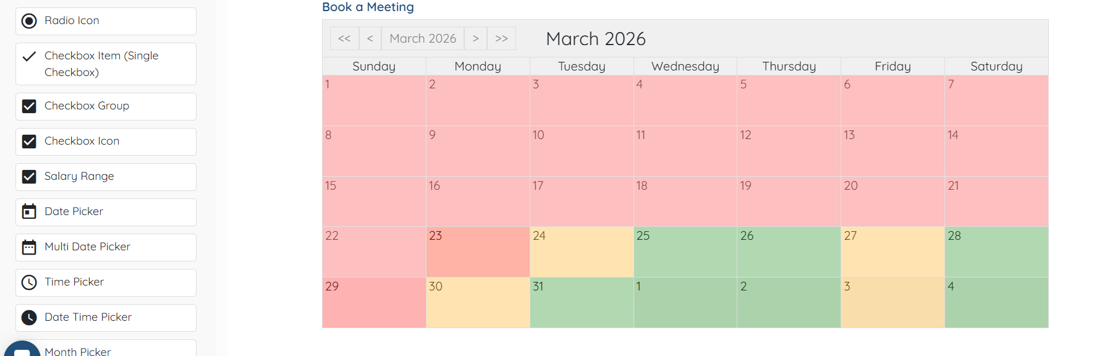Click the Time Picker clock icon
Image resolution: width=1094 pixels, height=356 pixels.
[29, 282]
